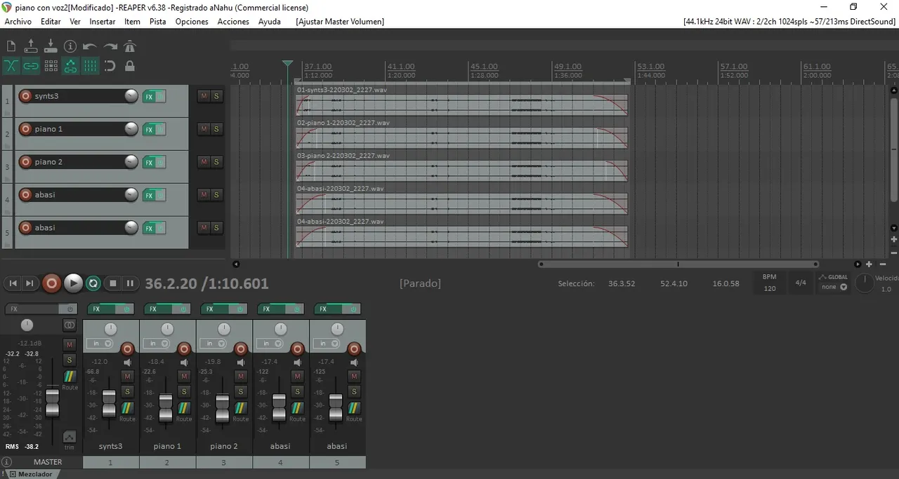Open project settings info icon
899x479 pixels.
tap(70, 46)
